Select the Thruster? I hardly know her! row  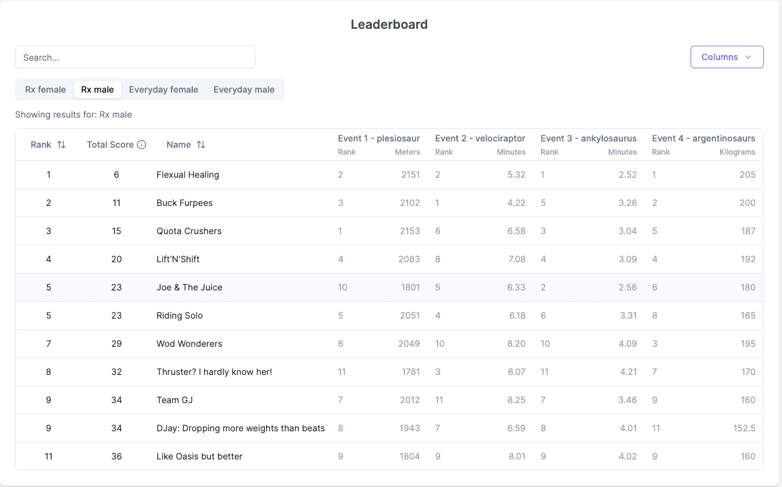[389, 372]
